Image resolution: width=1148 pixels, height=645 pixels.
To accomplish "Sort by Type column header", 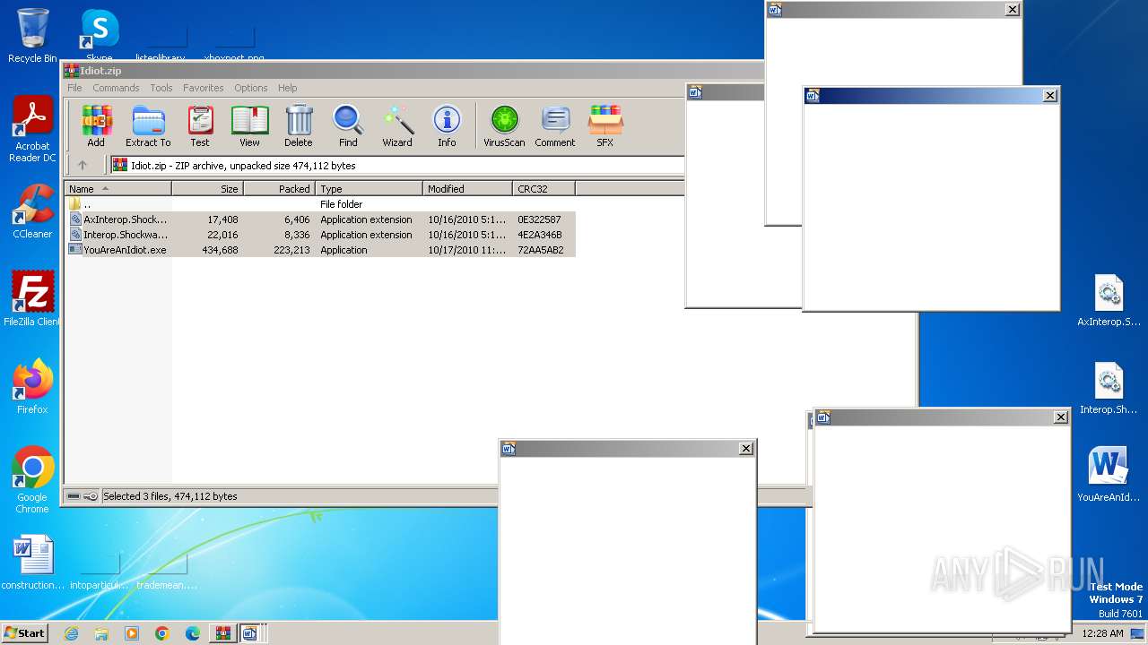I will (369, 189).
